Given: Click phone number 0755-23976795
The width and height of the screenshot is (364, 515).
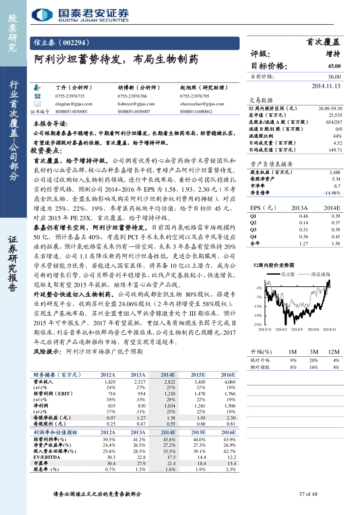Looking at the screenshot, I should [x=194, y=96].
